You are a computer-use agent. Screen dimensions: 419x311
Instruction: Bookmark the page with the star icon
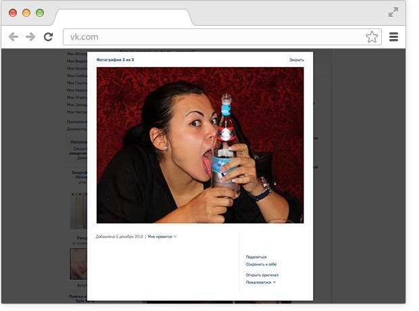pos(372,37)
